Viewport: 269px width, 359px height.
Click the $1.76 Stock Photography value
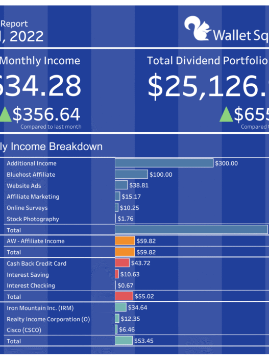click(x=126, y=219)
